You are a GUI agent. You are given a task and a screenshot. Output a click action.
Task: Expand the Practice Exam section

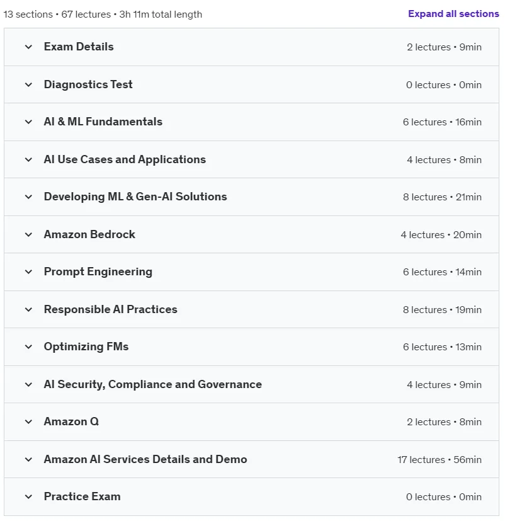click(251, 496)
